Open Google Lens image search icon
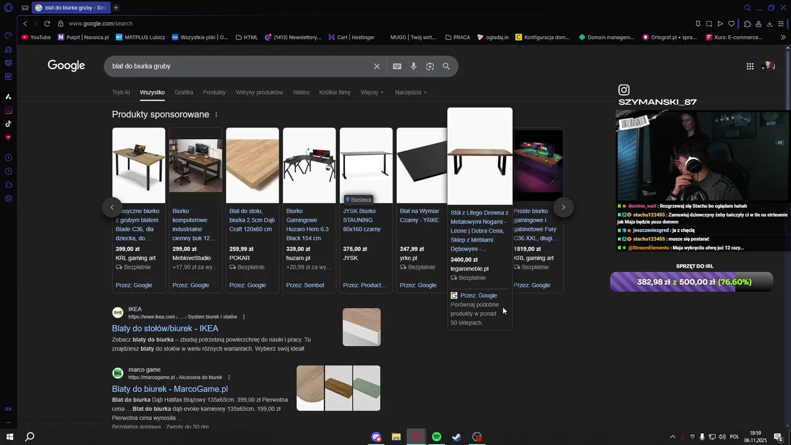Image resolution: width=791 pixels, height=445 pixels. [x=430, y=66]
